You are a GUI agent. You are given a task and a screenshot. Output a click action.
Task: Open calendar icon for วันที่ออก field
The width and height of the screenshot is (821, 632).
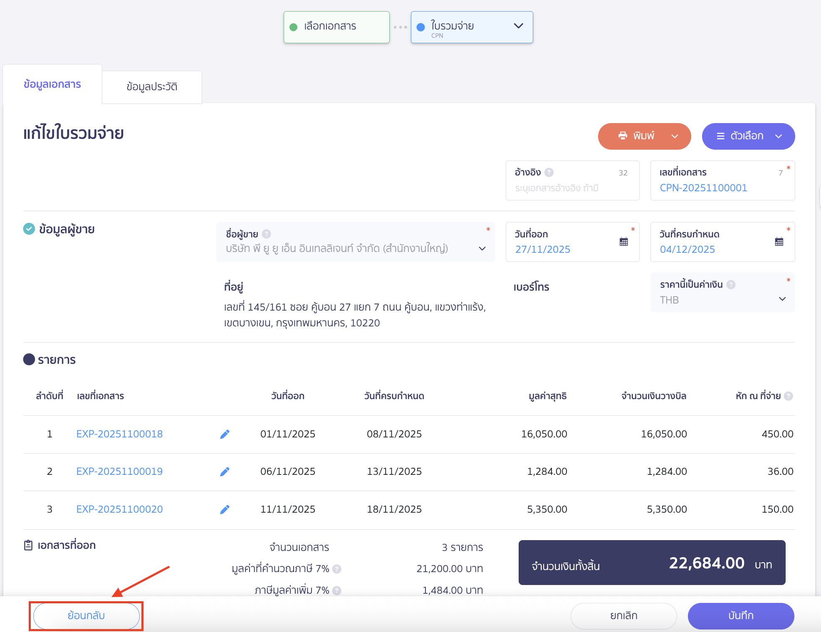coord(623,242)
